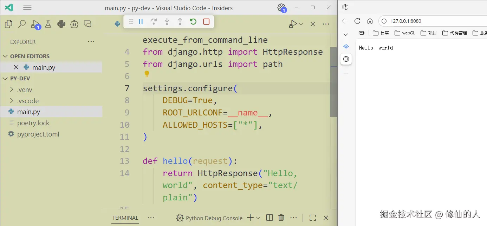Open the chat bubbles icon view

click(x=87, y=24)
